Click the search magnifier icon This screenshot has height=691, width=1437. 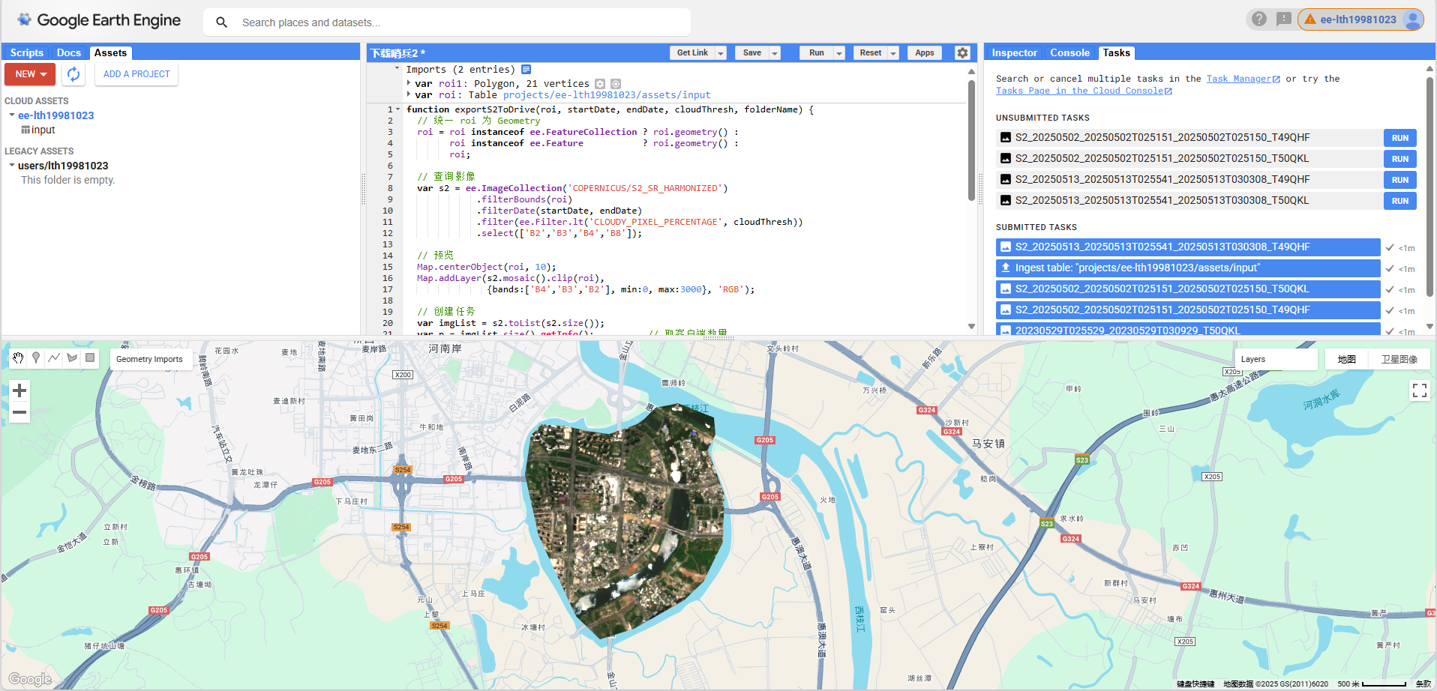(221, 22)
